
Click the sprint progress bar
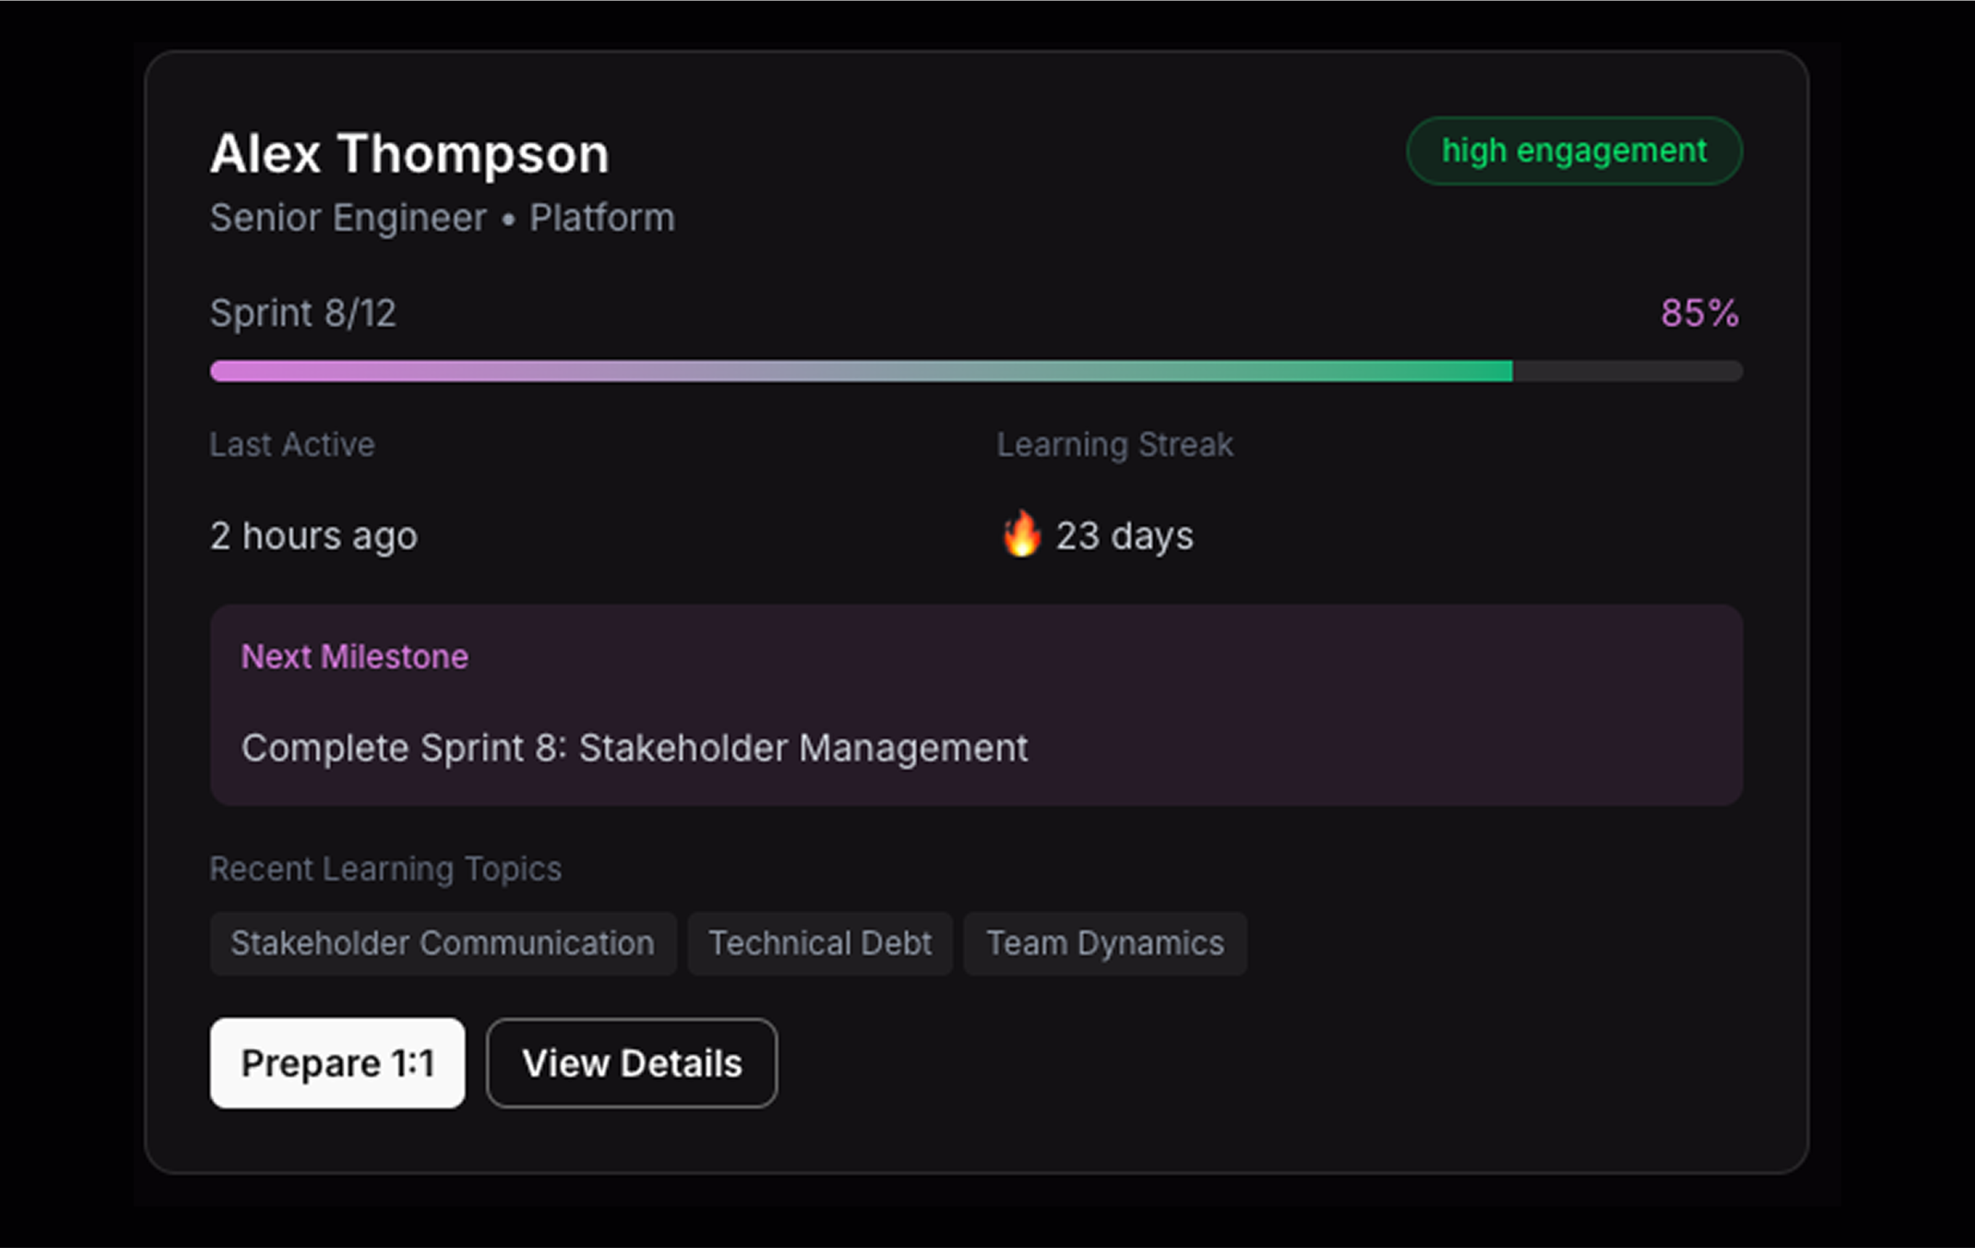[976, 370]
